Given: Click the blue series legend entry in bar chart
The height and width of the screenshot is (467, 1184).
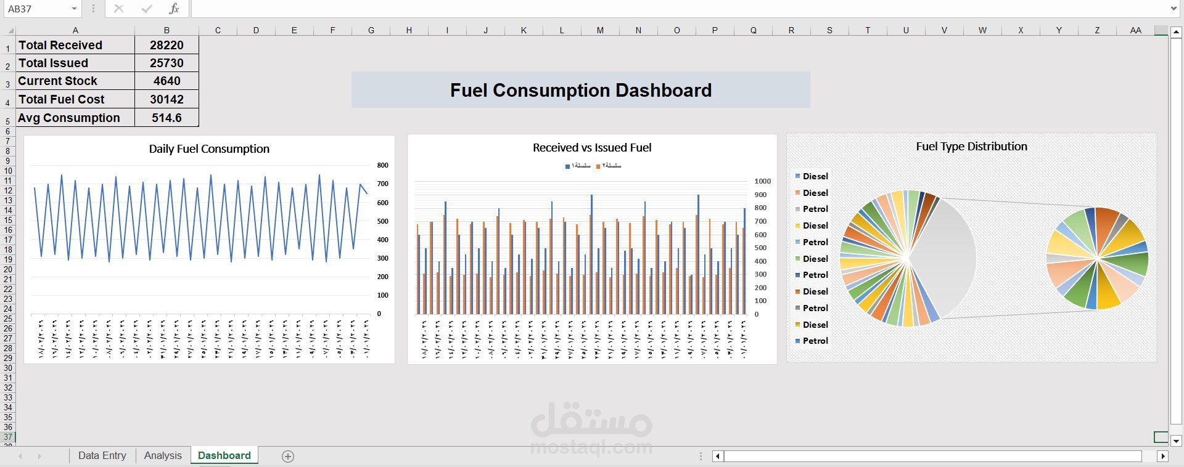Looking at the screenshot, I should pyautogui.click(x=578, y=166).
